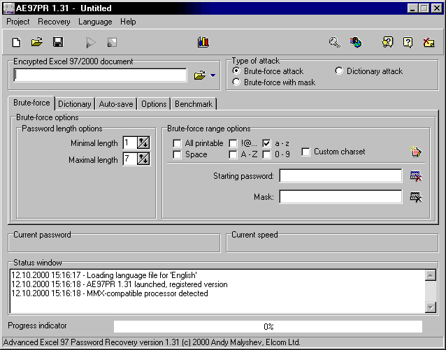Image resolution: width=446 pixels, height=350 pixels.
Task: Open the Recovery menu
Action: (x=54, y=22)
